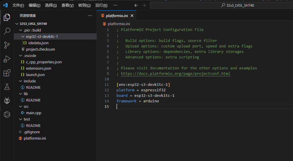The width and height of the screenshot is (293, 161).
Task: Select launch.json in the file tree
Action: pyautogui.click(x=35, y=75)
